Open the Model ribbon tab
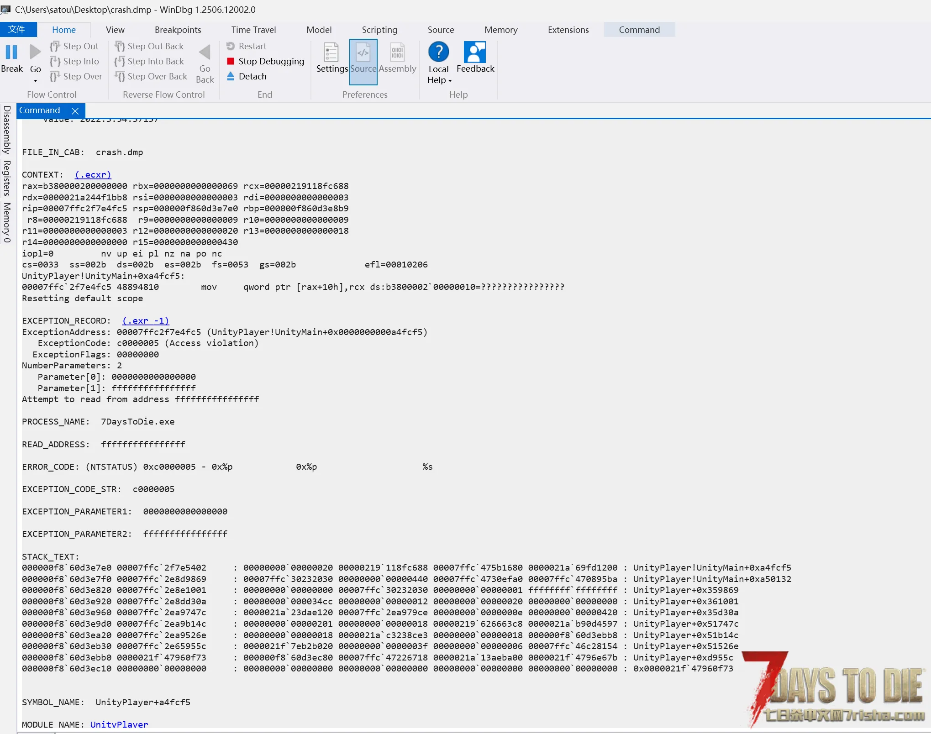The height and width of the screenshot is (734, 931). 319,30
